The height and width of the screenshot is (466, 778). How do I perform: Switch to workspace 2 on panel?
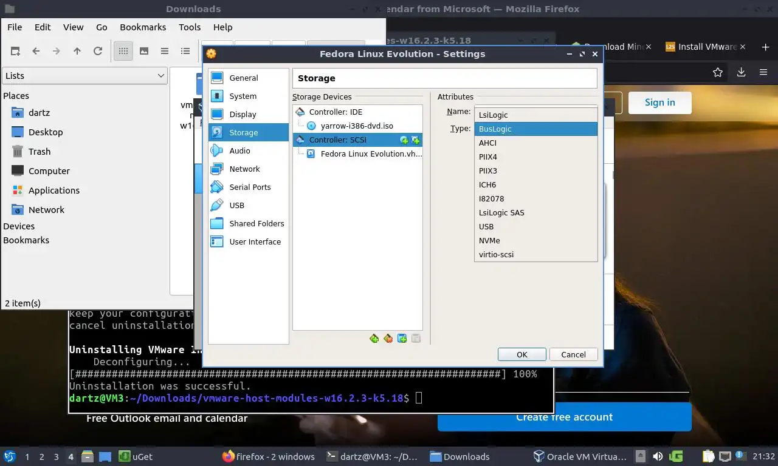tap(41, 457)
